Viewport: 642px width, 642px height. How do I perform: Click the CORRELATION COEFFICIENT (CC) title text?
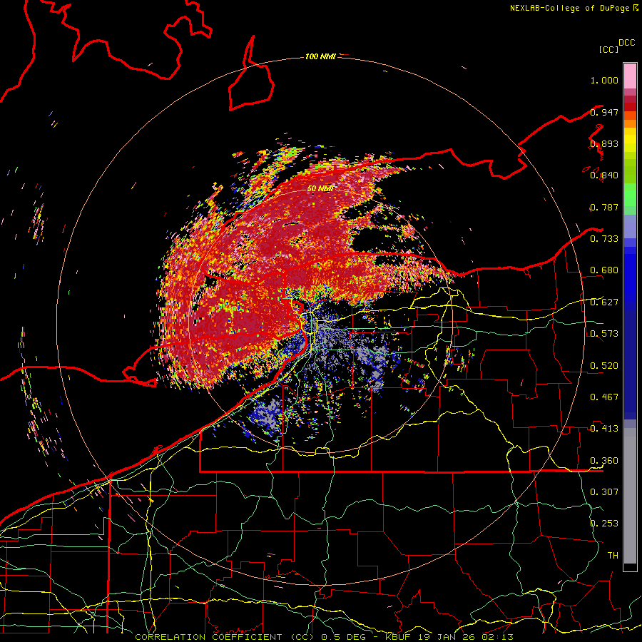(225, 637)
